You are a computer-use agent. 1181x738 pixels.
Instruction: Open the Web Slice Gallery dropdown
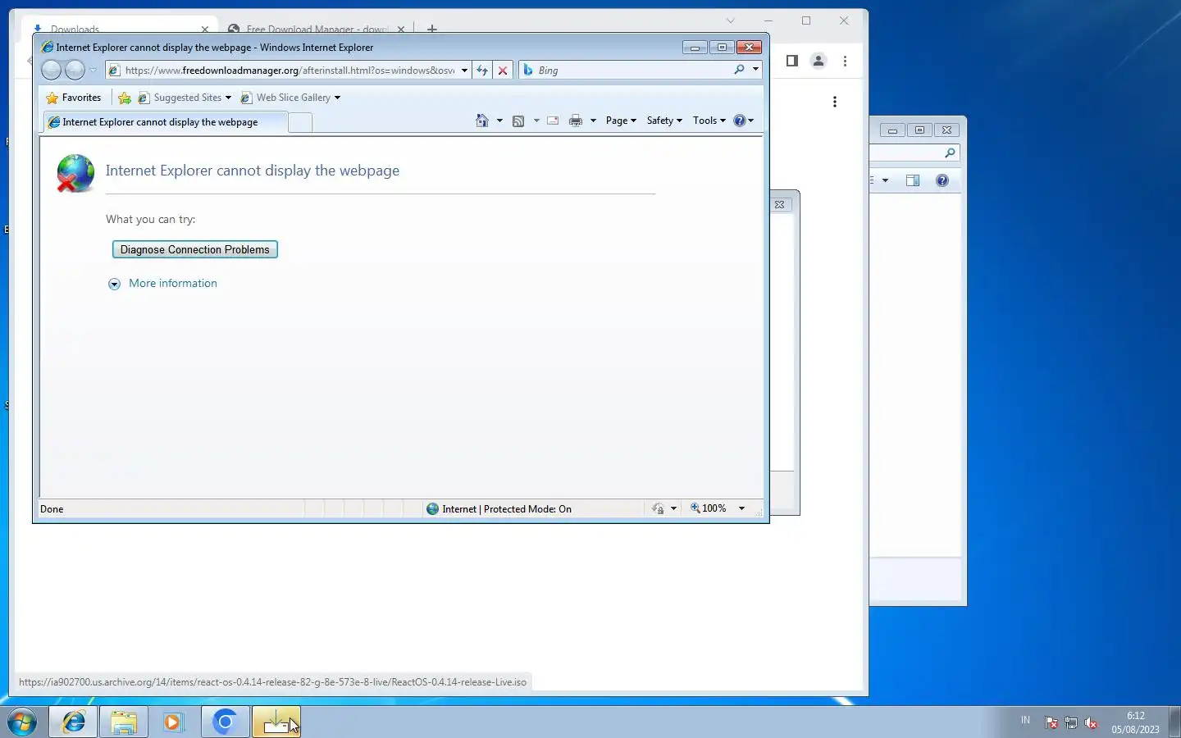(x=290, y=98)
